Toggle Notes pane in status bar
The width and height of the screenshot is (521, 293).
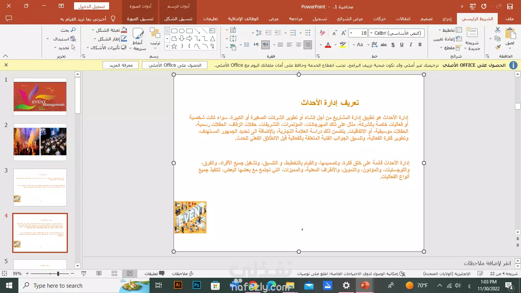(x=183, y=274)
